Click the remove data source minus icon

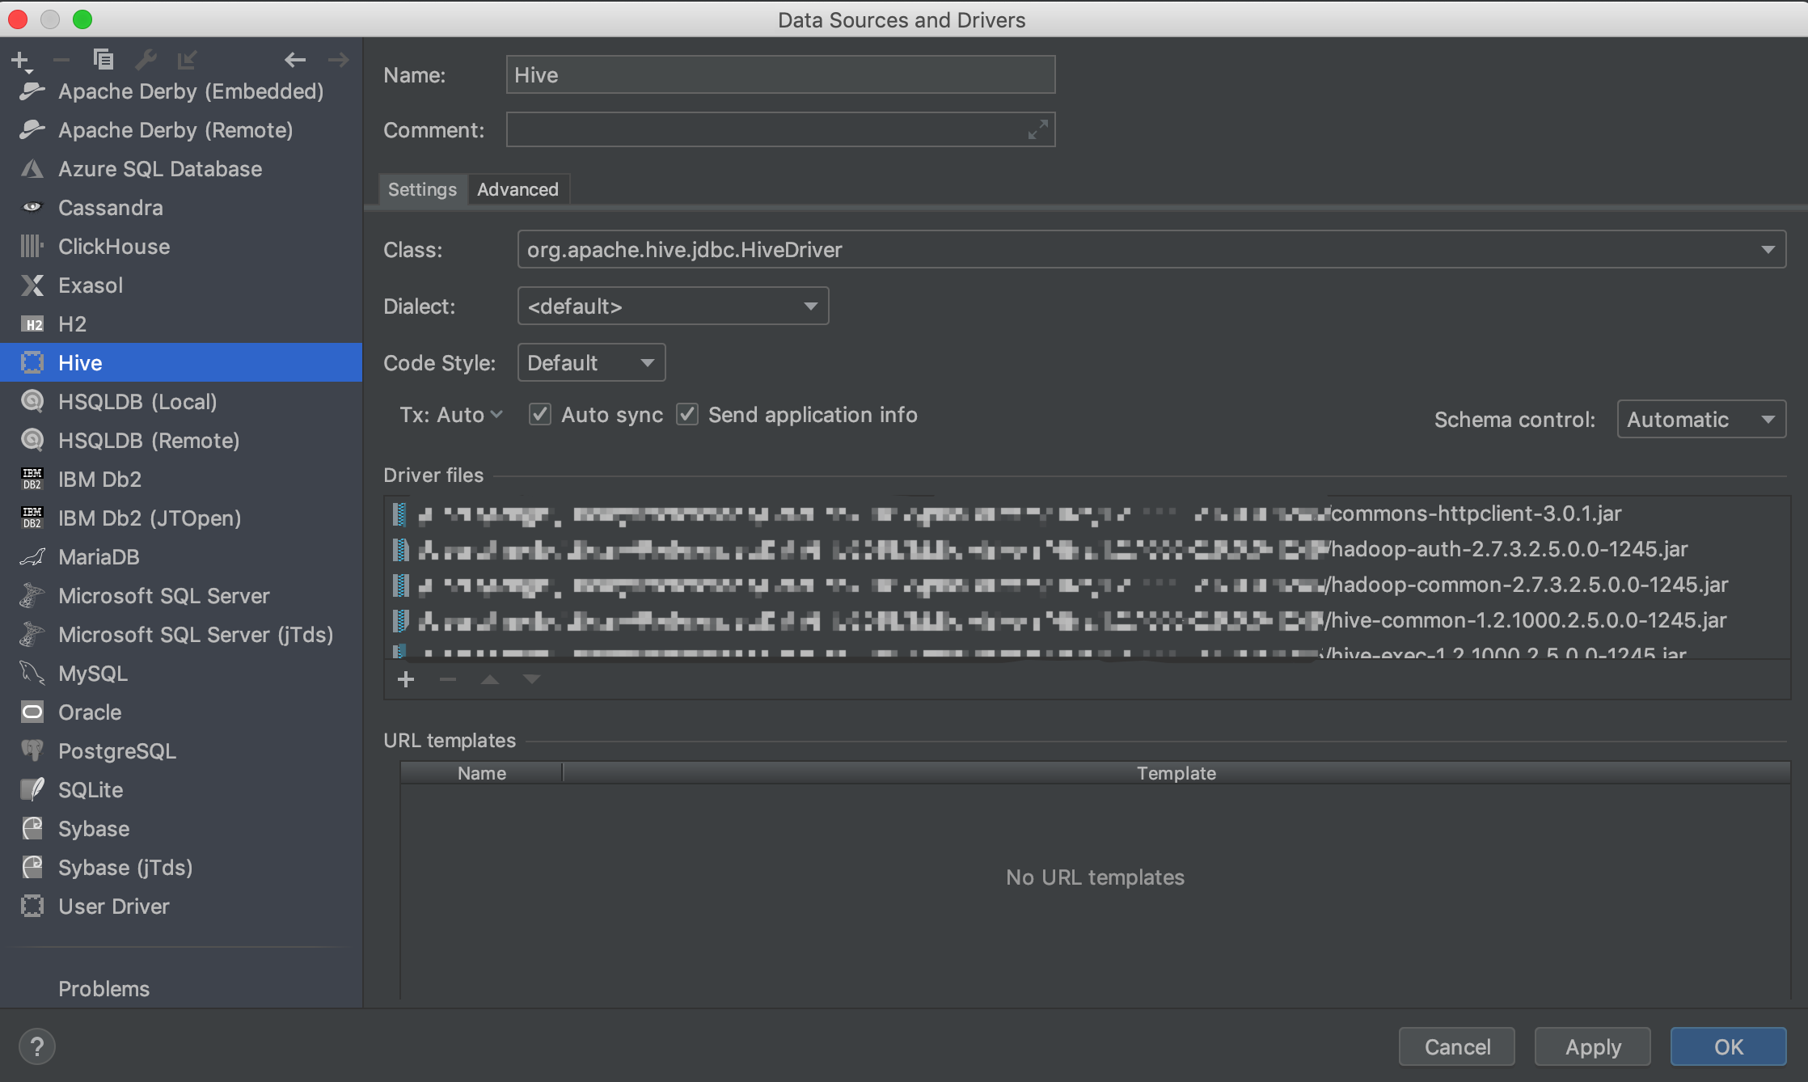tap(61, 60)
